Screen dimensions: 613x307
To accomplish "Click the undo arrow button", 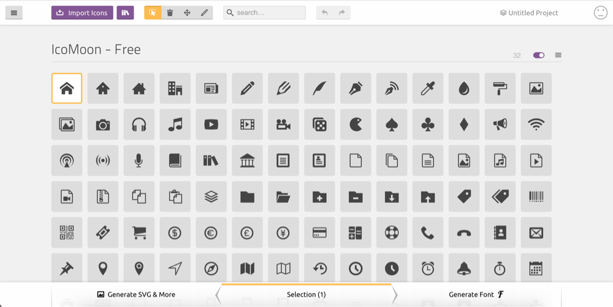I will 324,13.
